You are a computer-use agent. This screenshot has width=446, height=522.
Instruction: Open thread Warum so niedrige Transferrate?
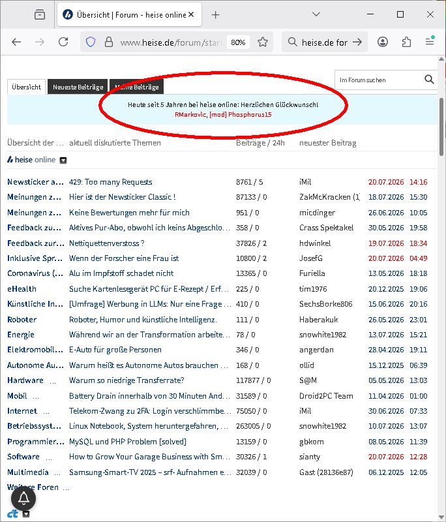point(126,380)
